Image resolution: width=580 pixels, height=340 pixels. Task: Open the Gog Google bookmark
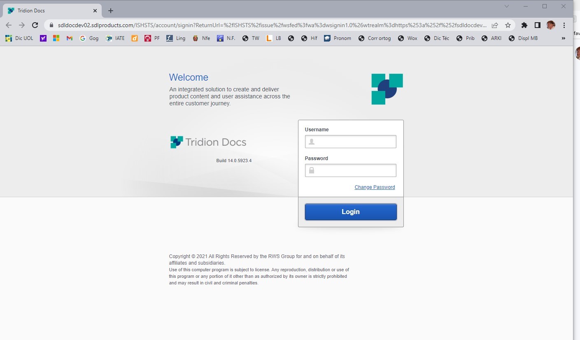(x=89, y=38)
